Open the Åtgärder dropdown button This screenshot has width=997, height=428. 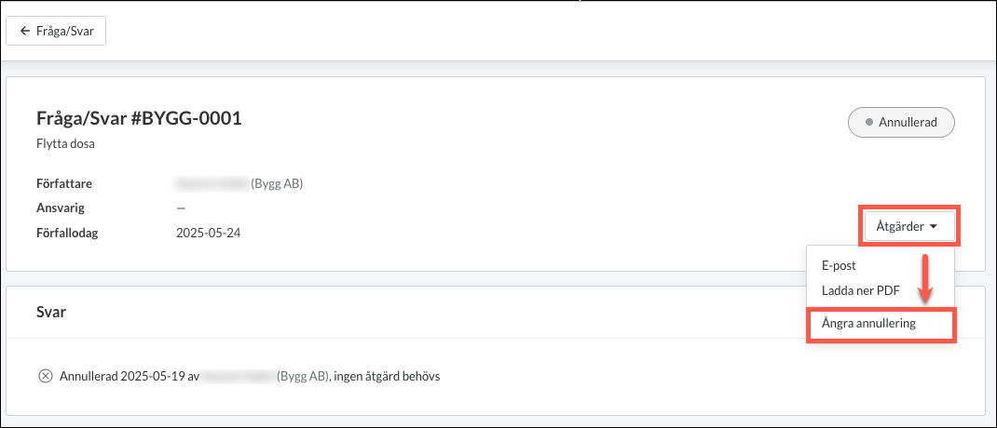909,226
